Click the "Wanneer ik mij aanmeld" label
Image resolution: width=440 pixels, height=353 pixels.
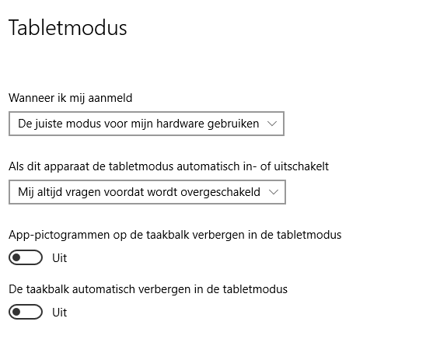click(x=71, y=98)
